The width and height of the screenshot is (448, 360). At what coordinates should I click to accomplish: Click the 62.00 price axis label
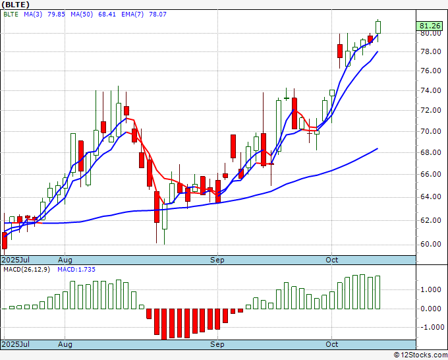431,220
